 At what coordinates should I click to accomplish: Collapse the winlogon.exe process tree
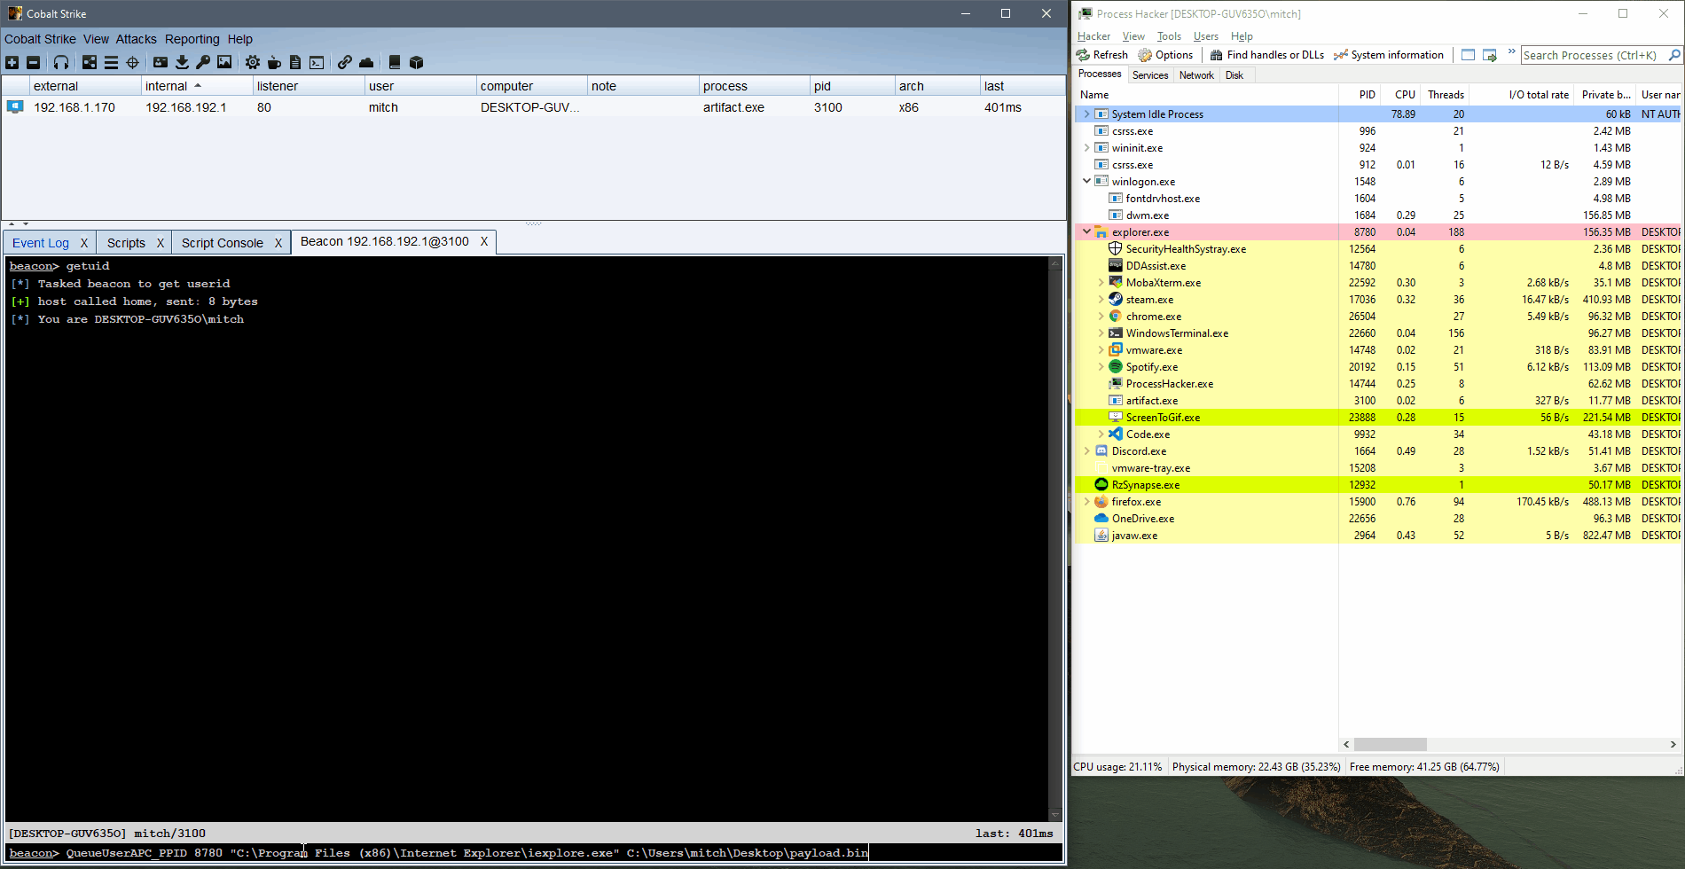[1086, 182]
